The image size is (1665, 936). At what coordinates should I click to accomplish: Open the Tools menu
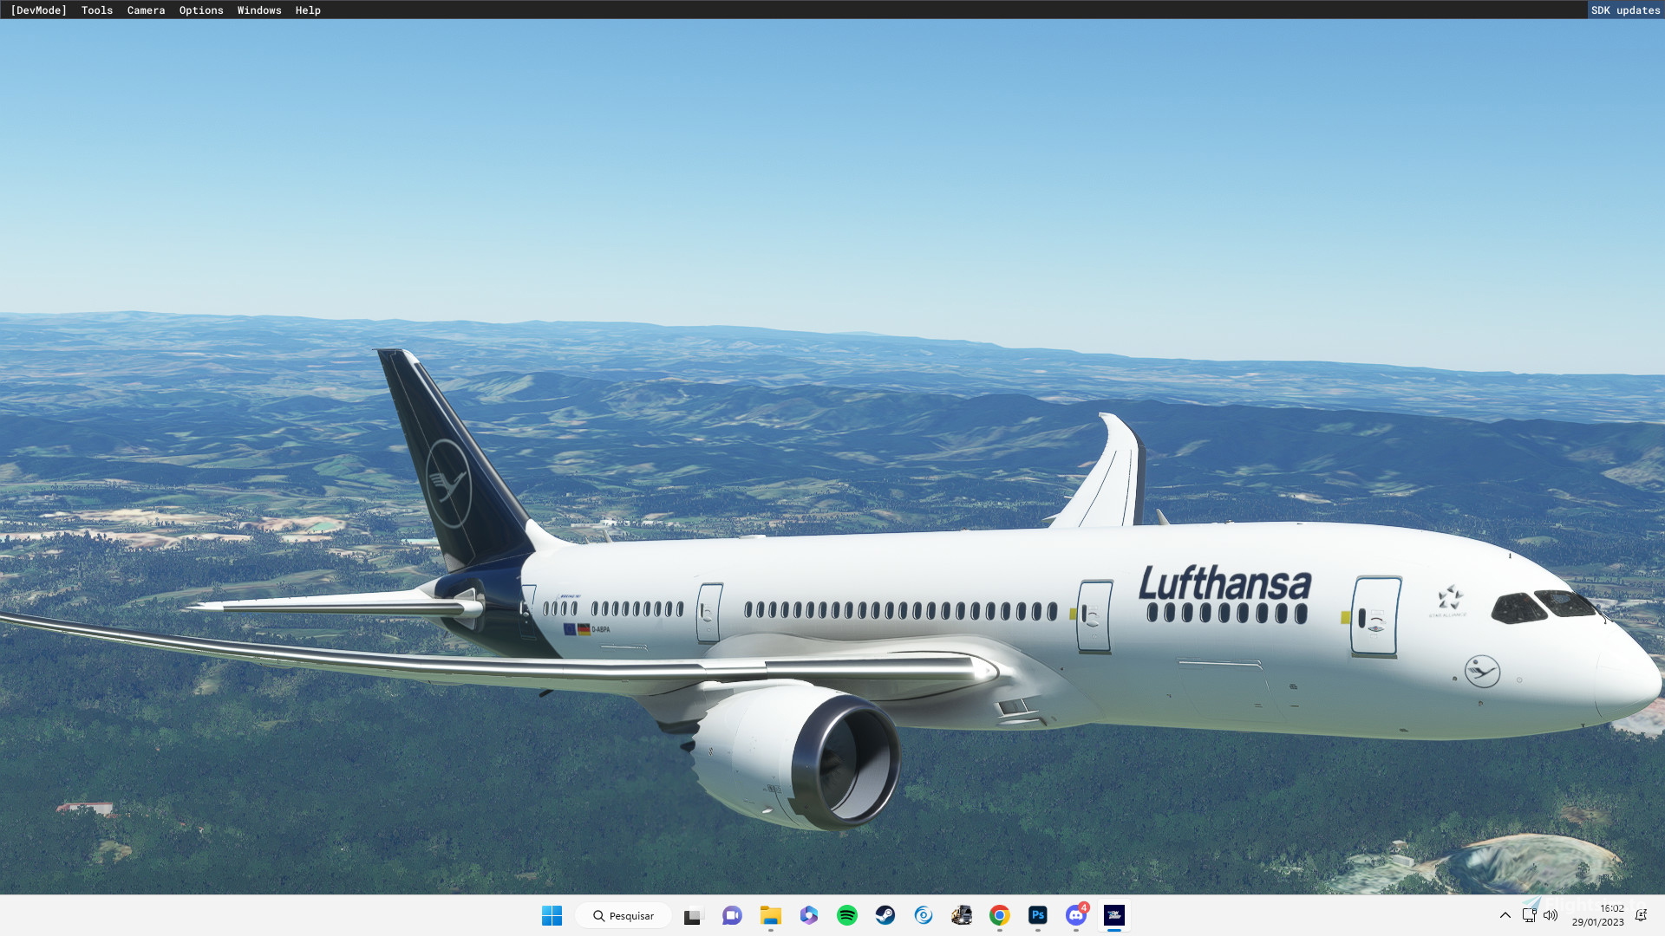(97, 10)
